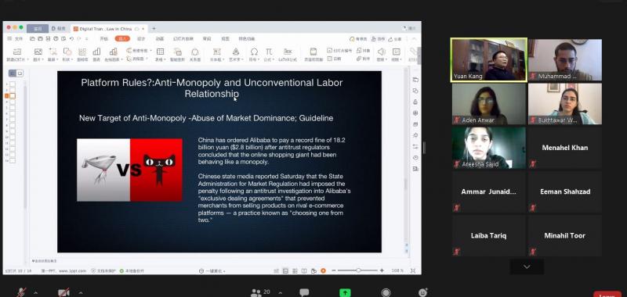Viewport: 627px width, 297px height.
Task: Click the Screenshot capture icon in ribbon
Action: point(53,52)
